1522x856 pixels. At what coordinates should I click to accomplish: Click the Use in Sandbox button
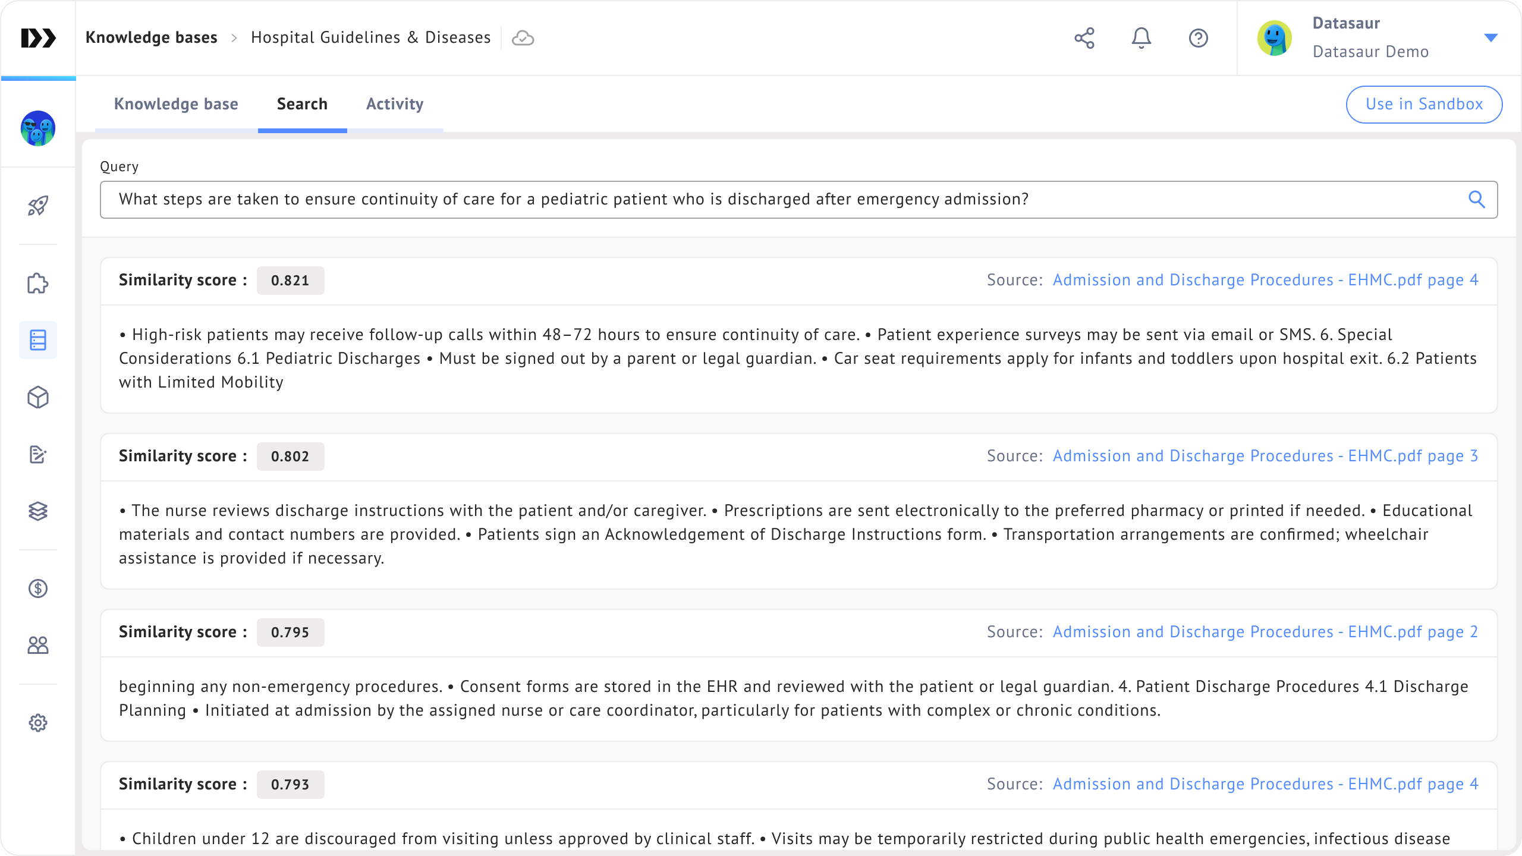coord(1424,104)
